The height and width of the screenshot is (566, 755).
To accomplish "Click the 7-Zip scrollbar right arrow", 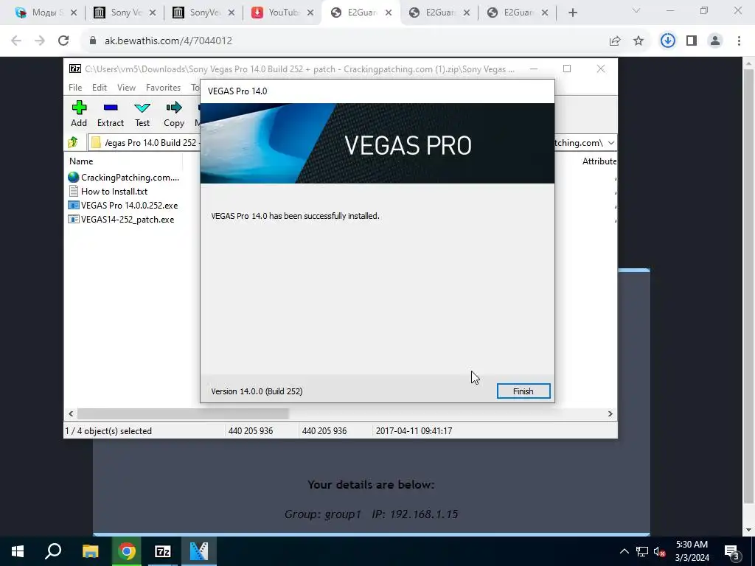I will tap(610, 414).
